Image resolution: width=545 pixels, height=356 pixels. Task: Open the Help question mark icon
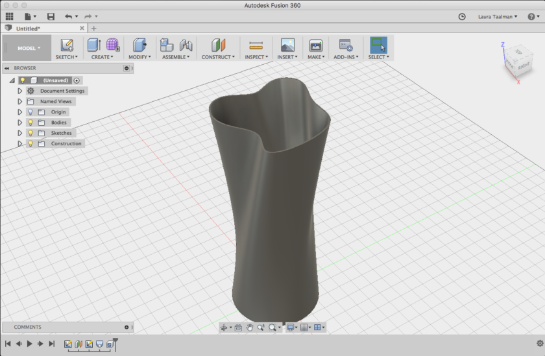531,17
